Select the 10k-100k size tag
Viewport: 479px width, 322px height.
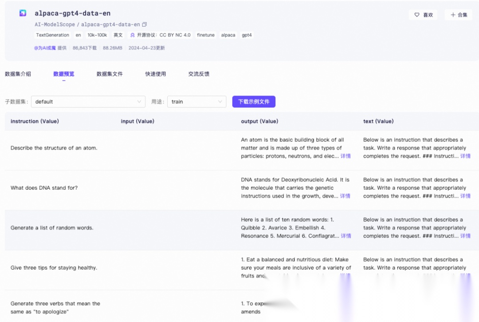click(97, 35)
